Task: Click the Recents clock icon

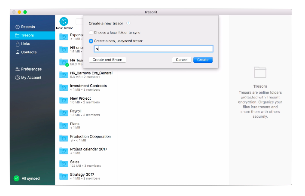Action: pyautogui.click(x=18, y=27)
